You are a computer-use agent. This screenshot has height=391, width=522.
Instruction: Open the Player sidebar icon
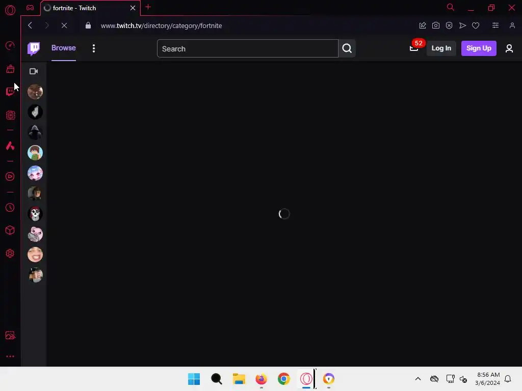(10, 177)
